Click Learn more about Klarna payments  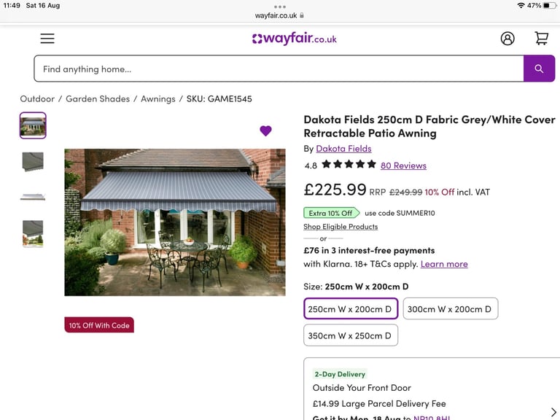coord(444,264)
